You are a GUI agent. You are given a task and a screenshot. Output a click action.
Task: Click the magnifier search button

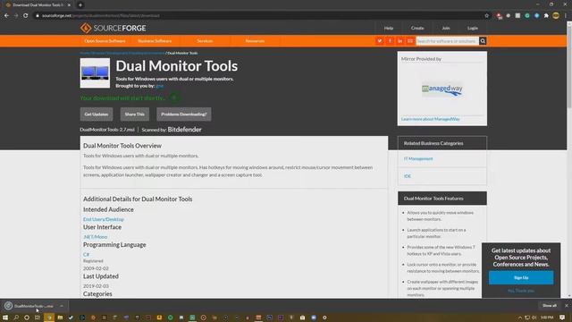click(483, 41)
